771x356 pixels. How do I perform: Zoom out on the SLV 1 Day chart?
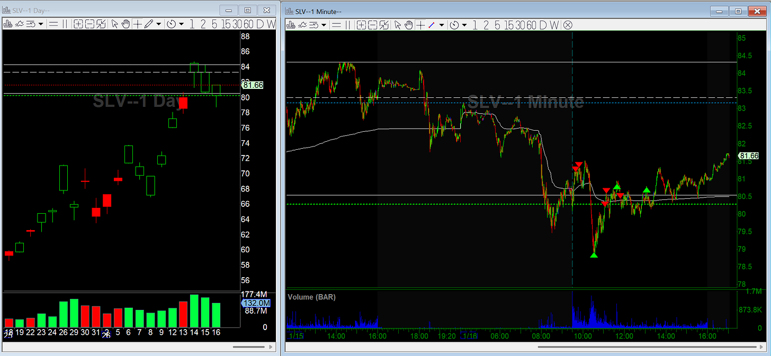89,24
